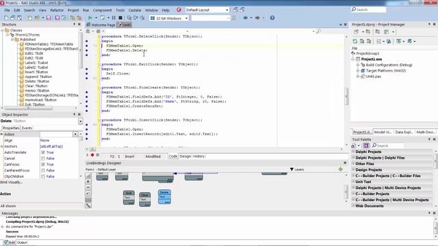Image resolution: width=438 pixels, height=246 pixels.
Task: Open Help via the question mark icon
Action: [x=272, y=18]
